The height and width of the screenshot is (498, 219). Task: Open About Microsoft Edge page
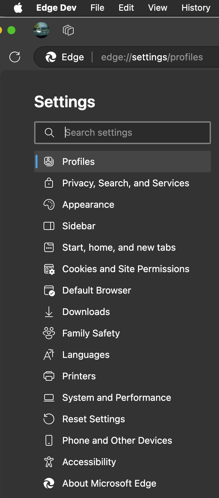(109, 483)
